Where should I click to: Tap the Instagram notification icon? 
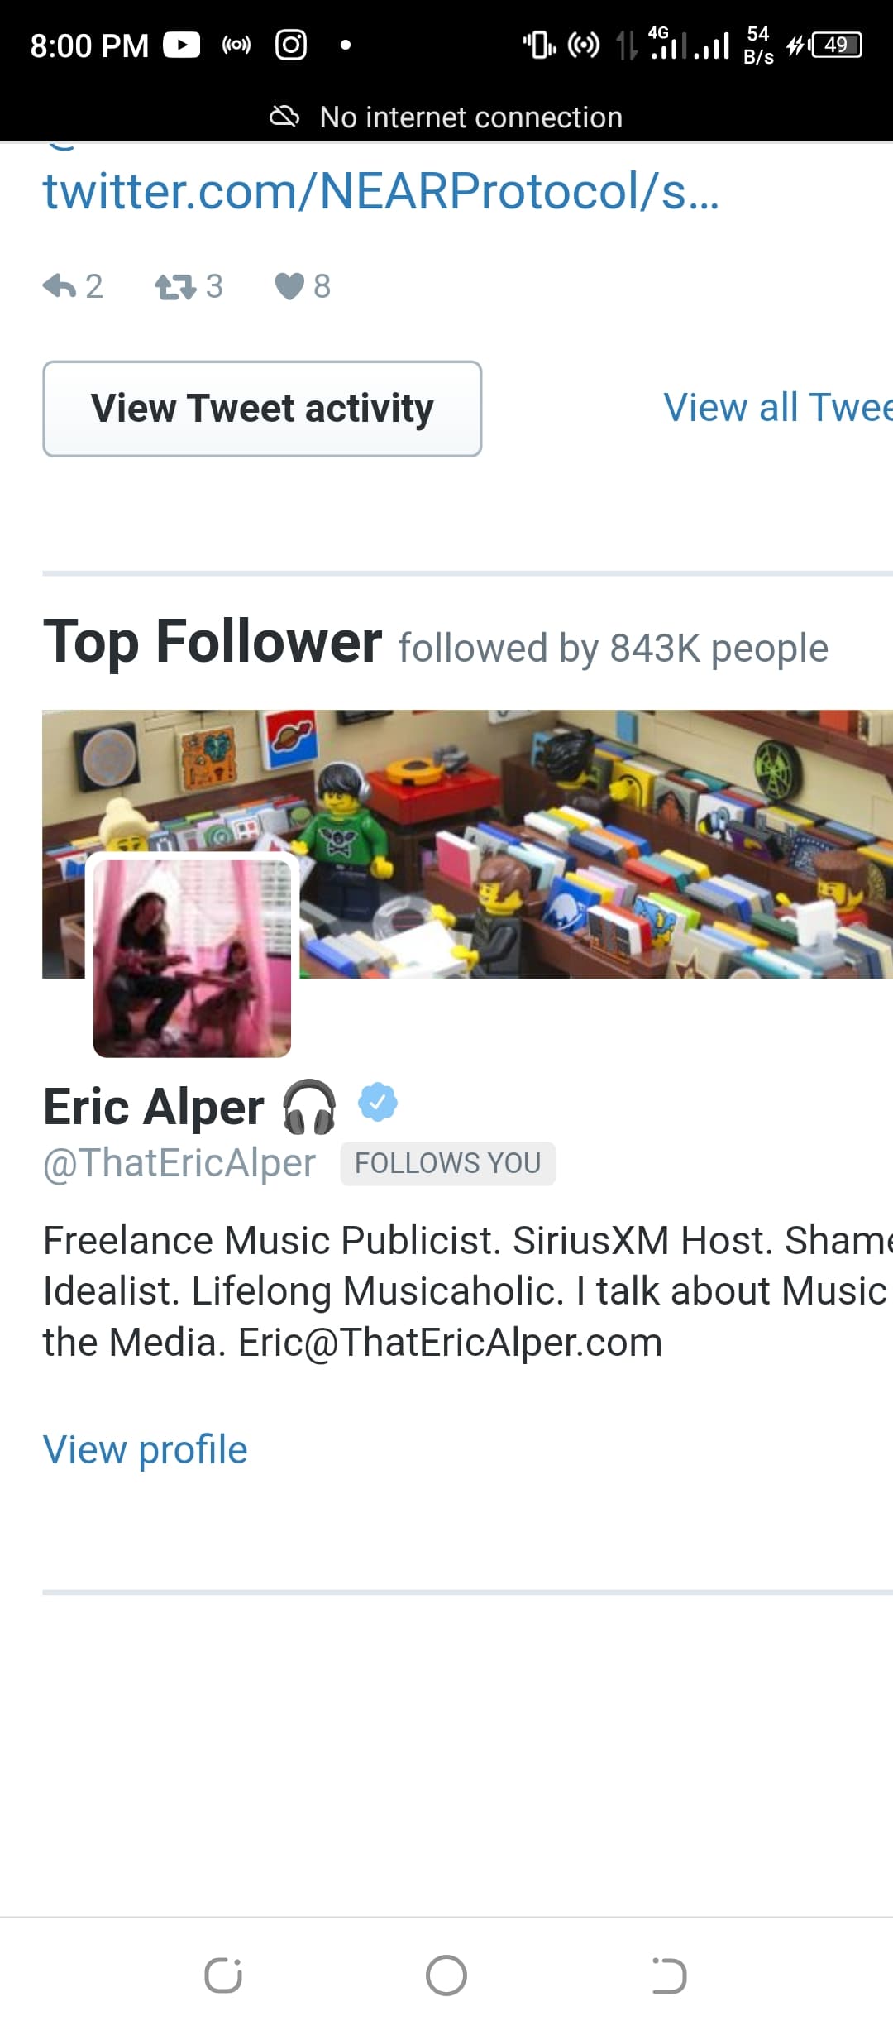click(x=291, y=45)
